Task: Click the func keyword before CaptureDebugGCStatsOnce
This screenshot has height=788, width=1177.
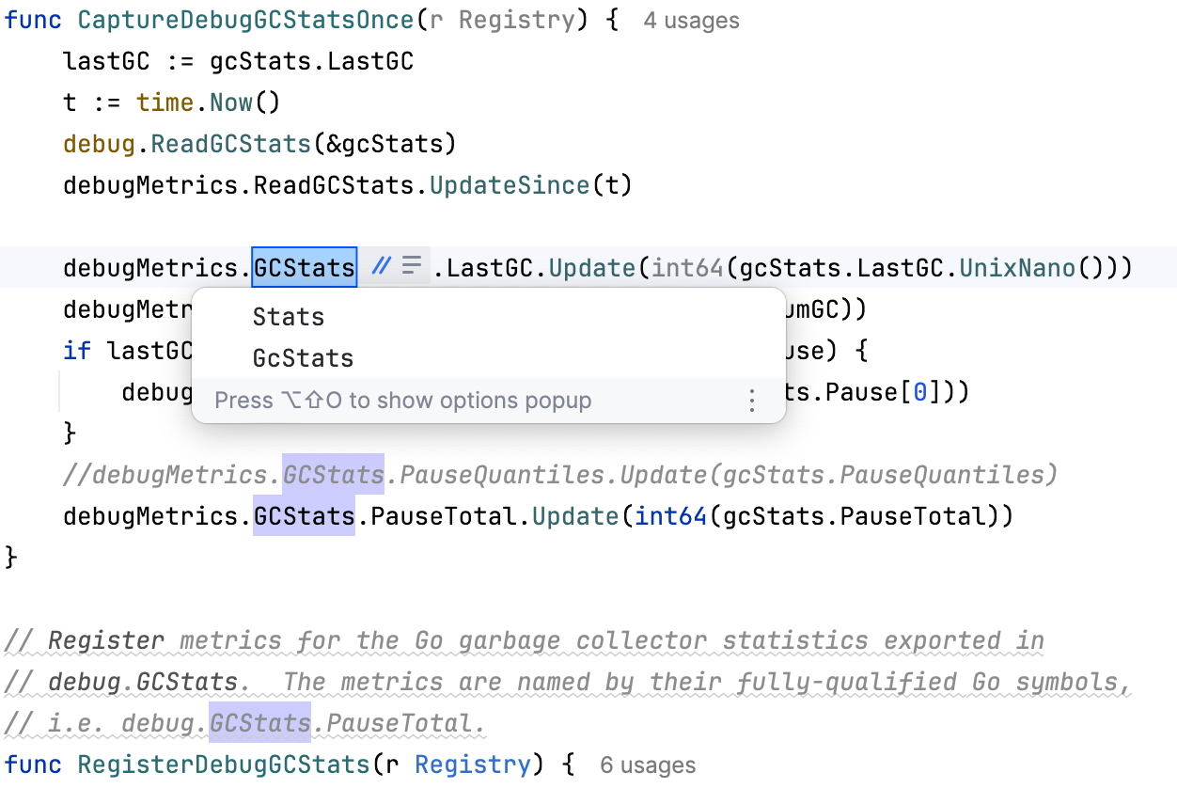Action: click(x=33, y=19)
